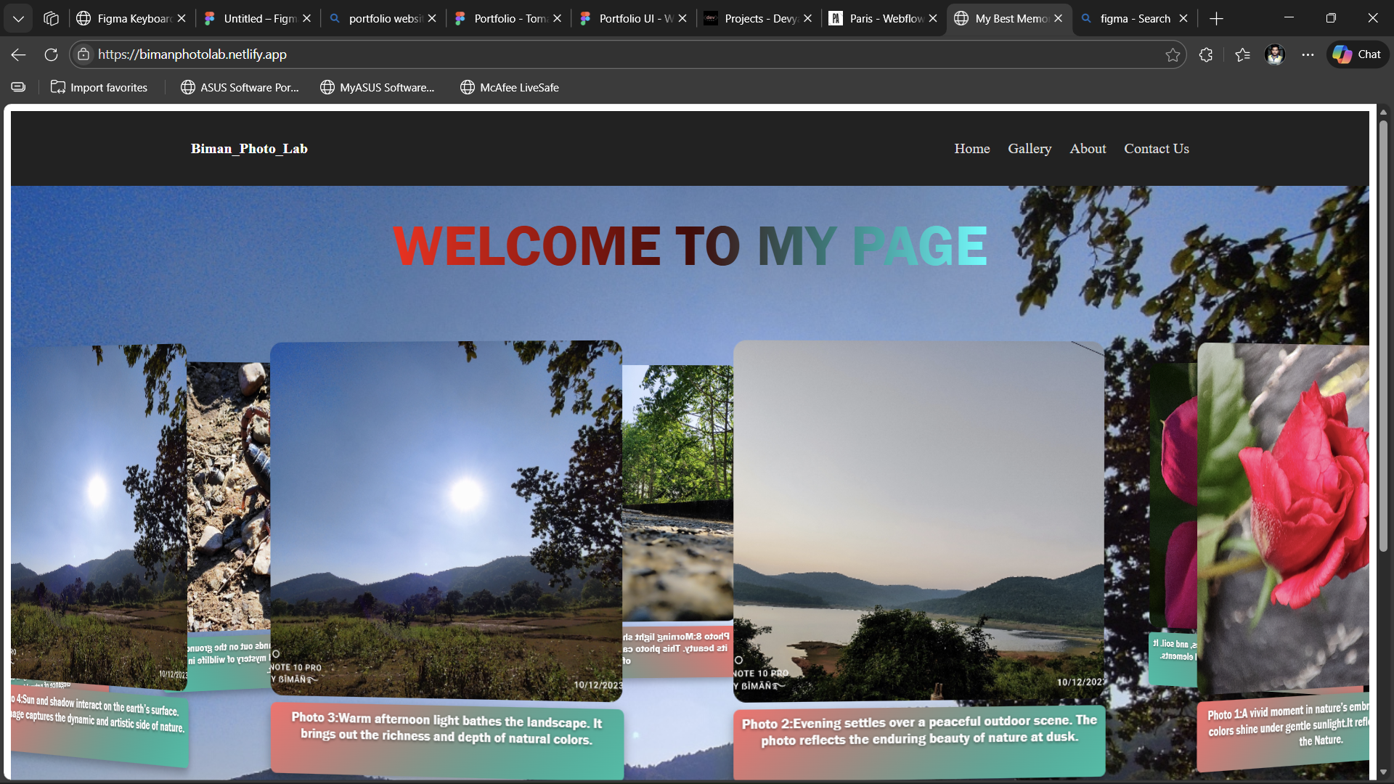Open the favorites panel icon
Image resolution: width=1394 pixels, height=784 pixels.
[1242, 54]
